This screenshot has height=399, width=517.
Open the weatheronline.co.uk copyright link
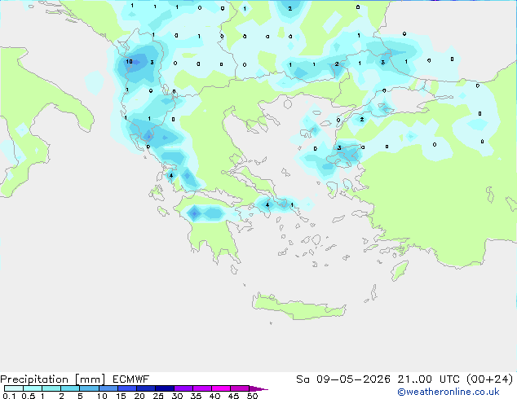tap(448, 392)
